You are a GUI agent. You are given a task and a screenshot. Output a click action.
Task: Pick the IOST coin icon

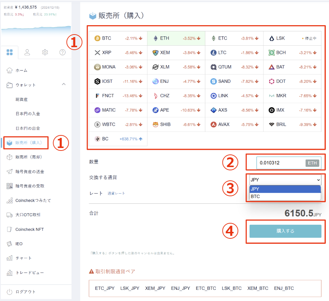(97, 81)
